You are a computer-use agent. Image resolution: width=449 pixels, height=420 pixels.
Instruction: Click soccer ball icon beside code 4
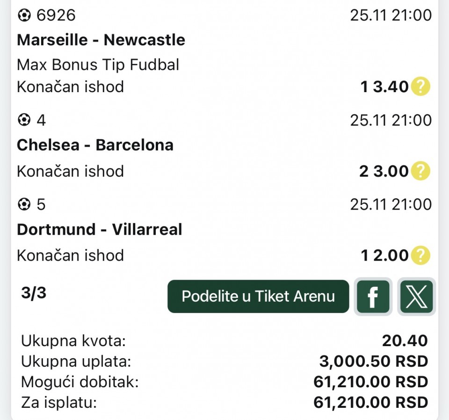point(23,121)
